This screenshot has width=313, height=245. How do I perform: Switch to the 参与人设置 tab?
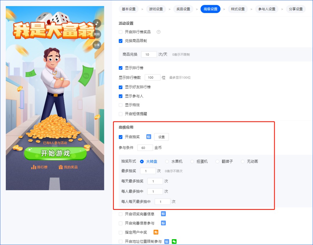[267, 9]
